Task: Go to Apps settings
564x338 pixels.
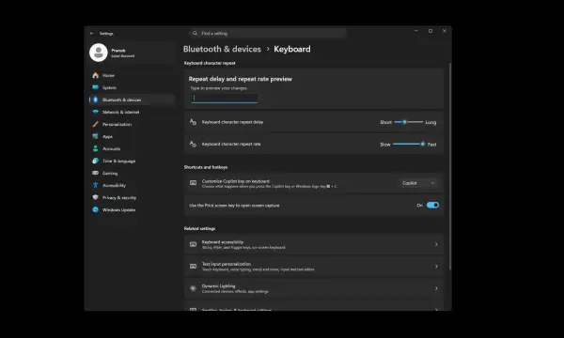Action: [x=132, y=136]
